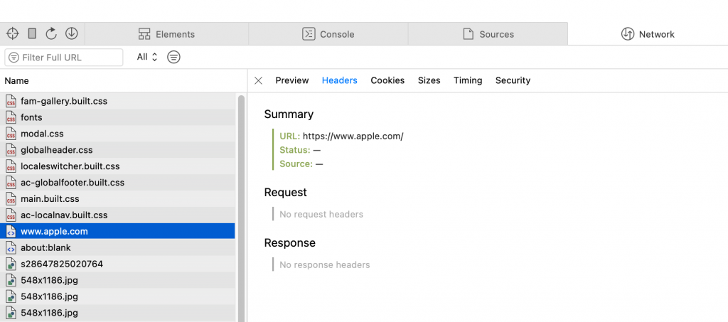
Task: Click the reload page icon
Action: pyautogui.click(x=51, y=33)
